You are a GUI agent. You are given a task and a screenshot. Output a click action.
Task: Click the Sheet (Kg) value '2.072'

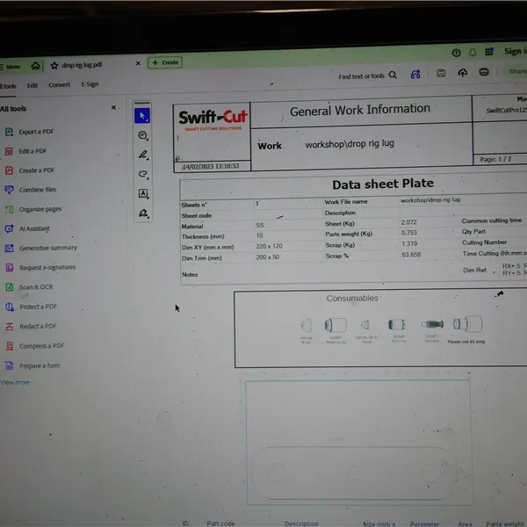point(408,222)
